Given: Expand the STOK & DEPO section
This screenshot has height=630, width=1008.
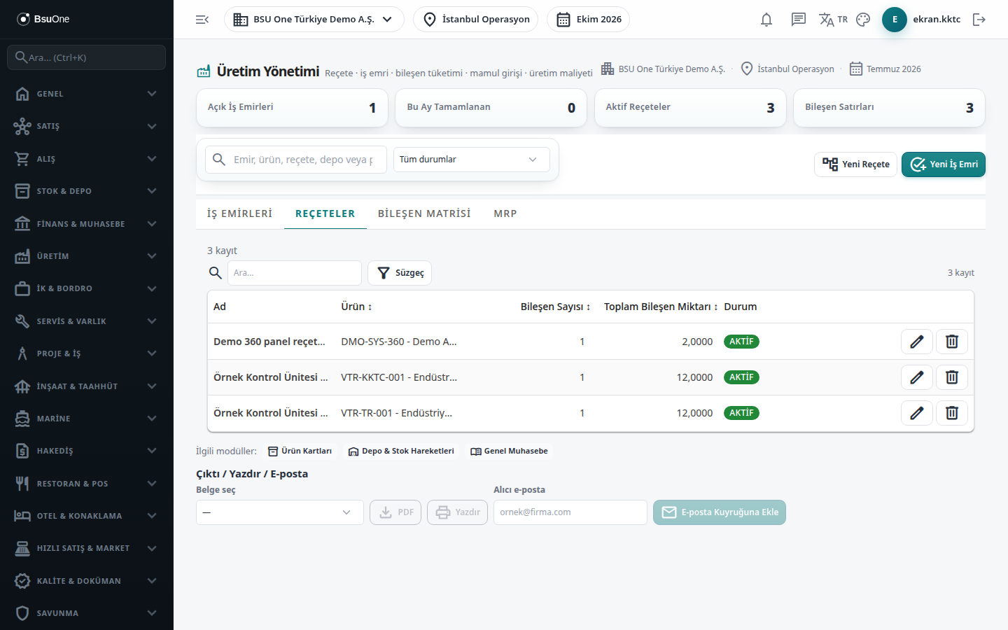Looking at the screenshot, I should point(87,191).
